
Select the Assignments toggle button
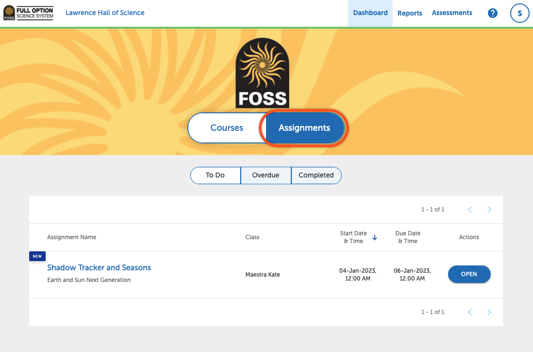tap(304, 128)
